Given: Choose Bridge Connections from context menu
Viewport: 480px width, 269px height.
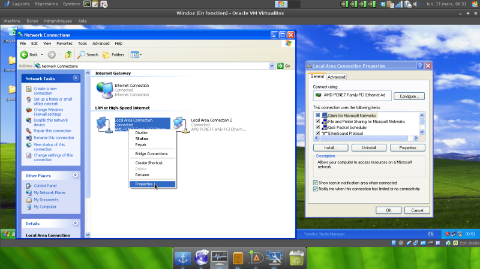Looking at the screenshot, I should (x=151, y=154).
